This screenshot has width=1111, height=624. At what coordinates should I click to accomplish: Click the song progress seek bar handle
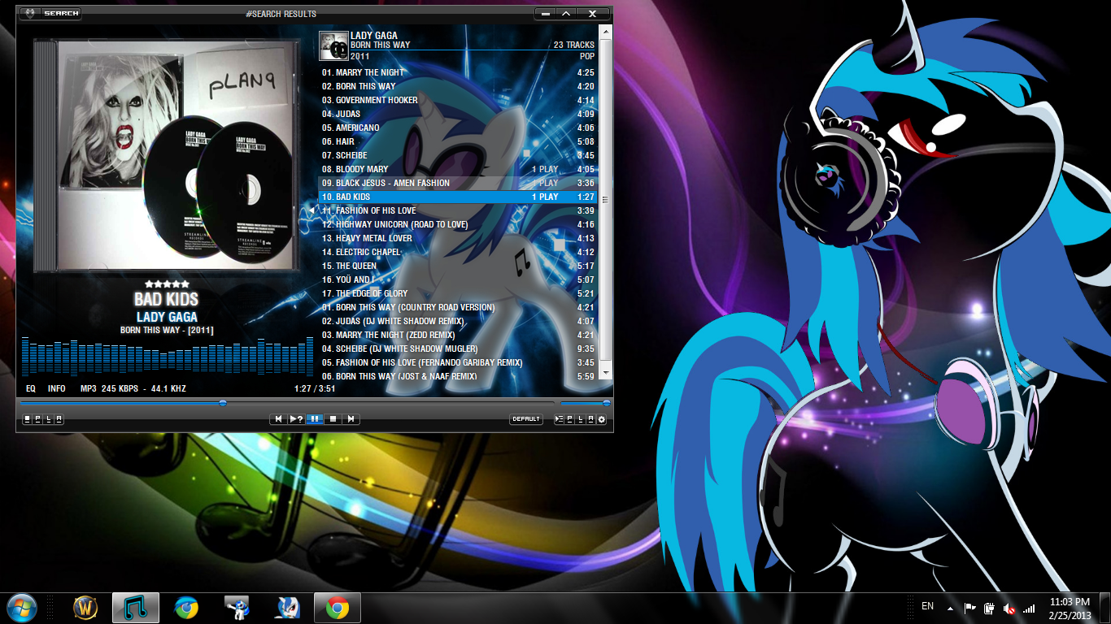(223, 402)
